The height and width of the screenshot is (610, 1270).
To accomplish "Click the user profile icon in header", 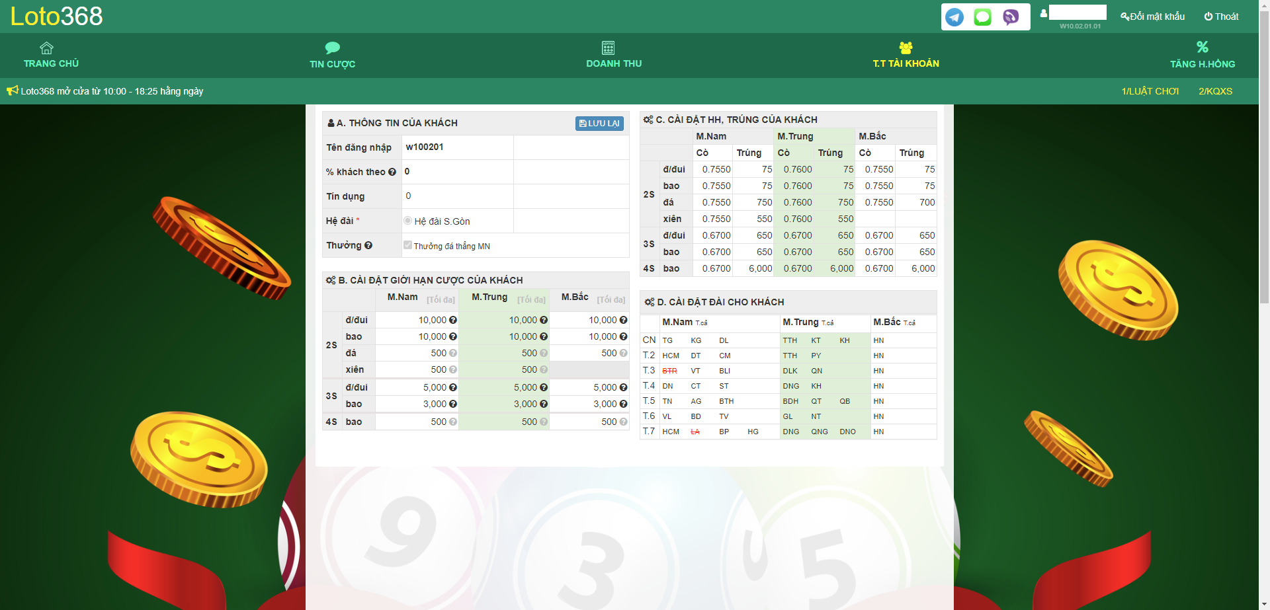I will (1044, 13).
